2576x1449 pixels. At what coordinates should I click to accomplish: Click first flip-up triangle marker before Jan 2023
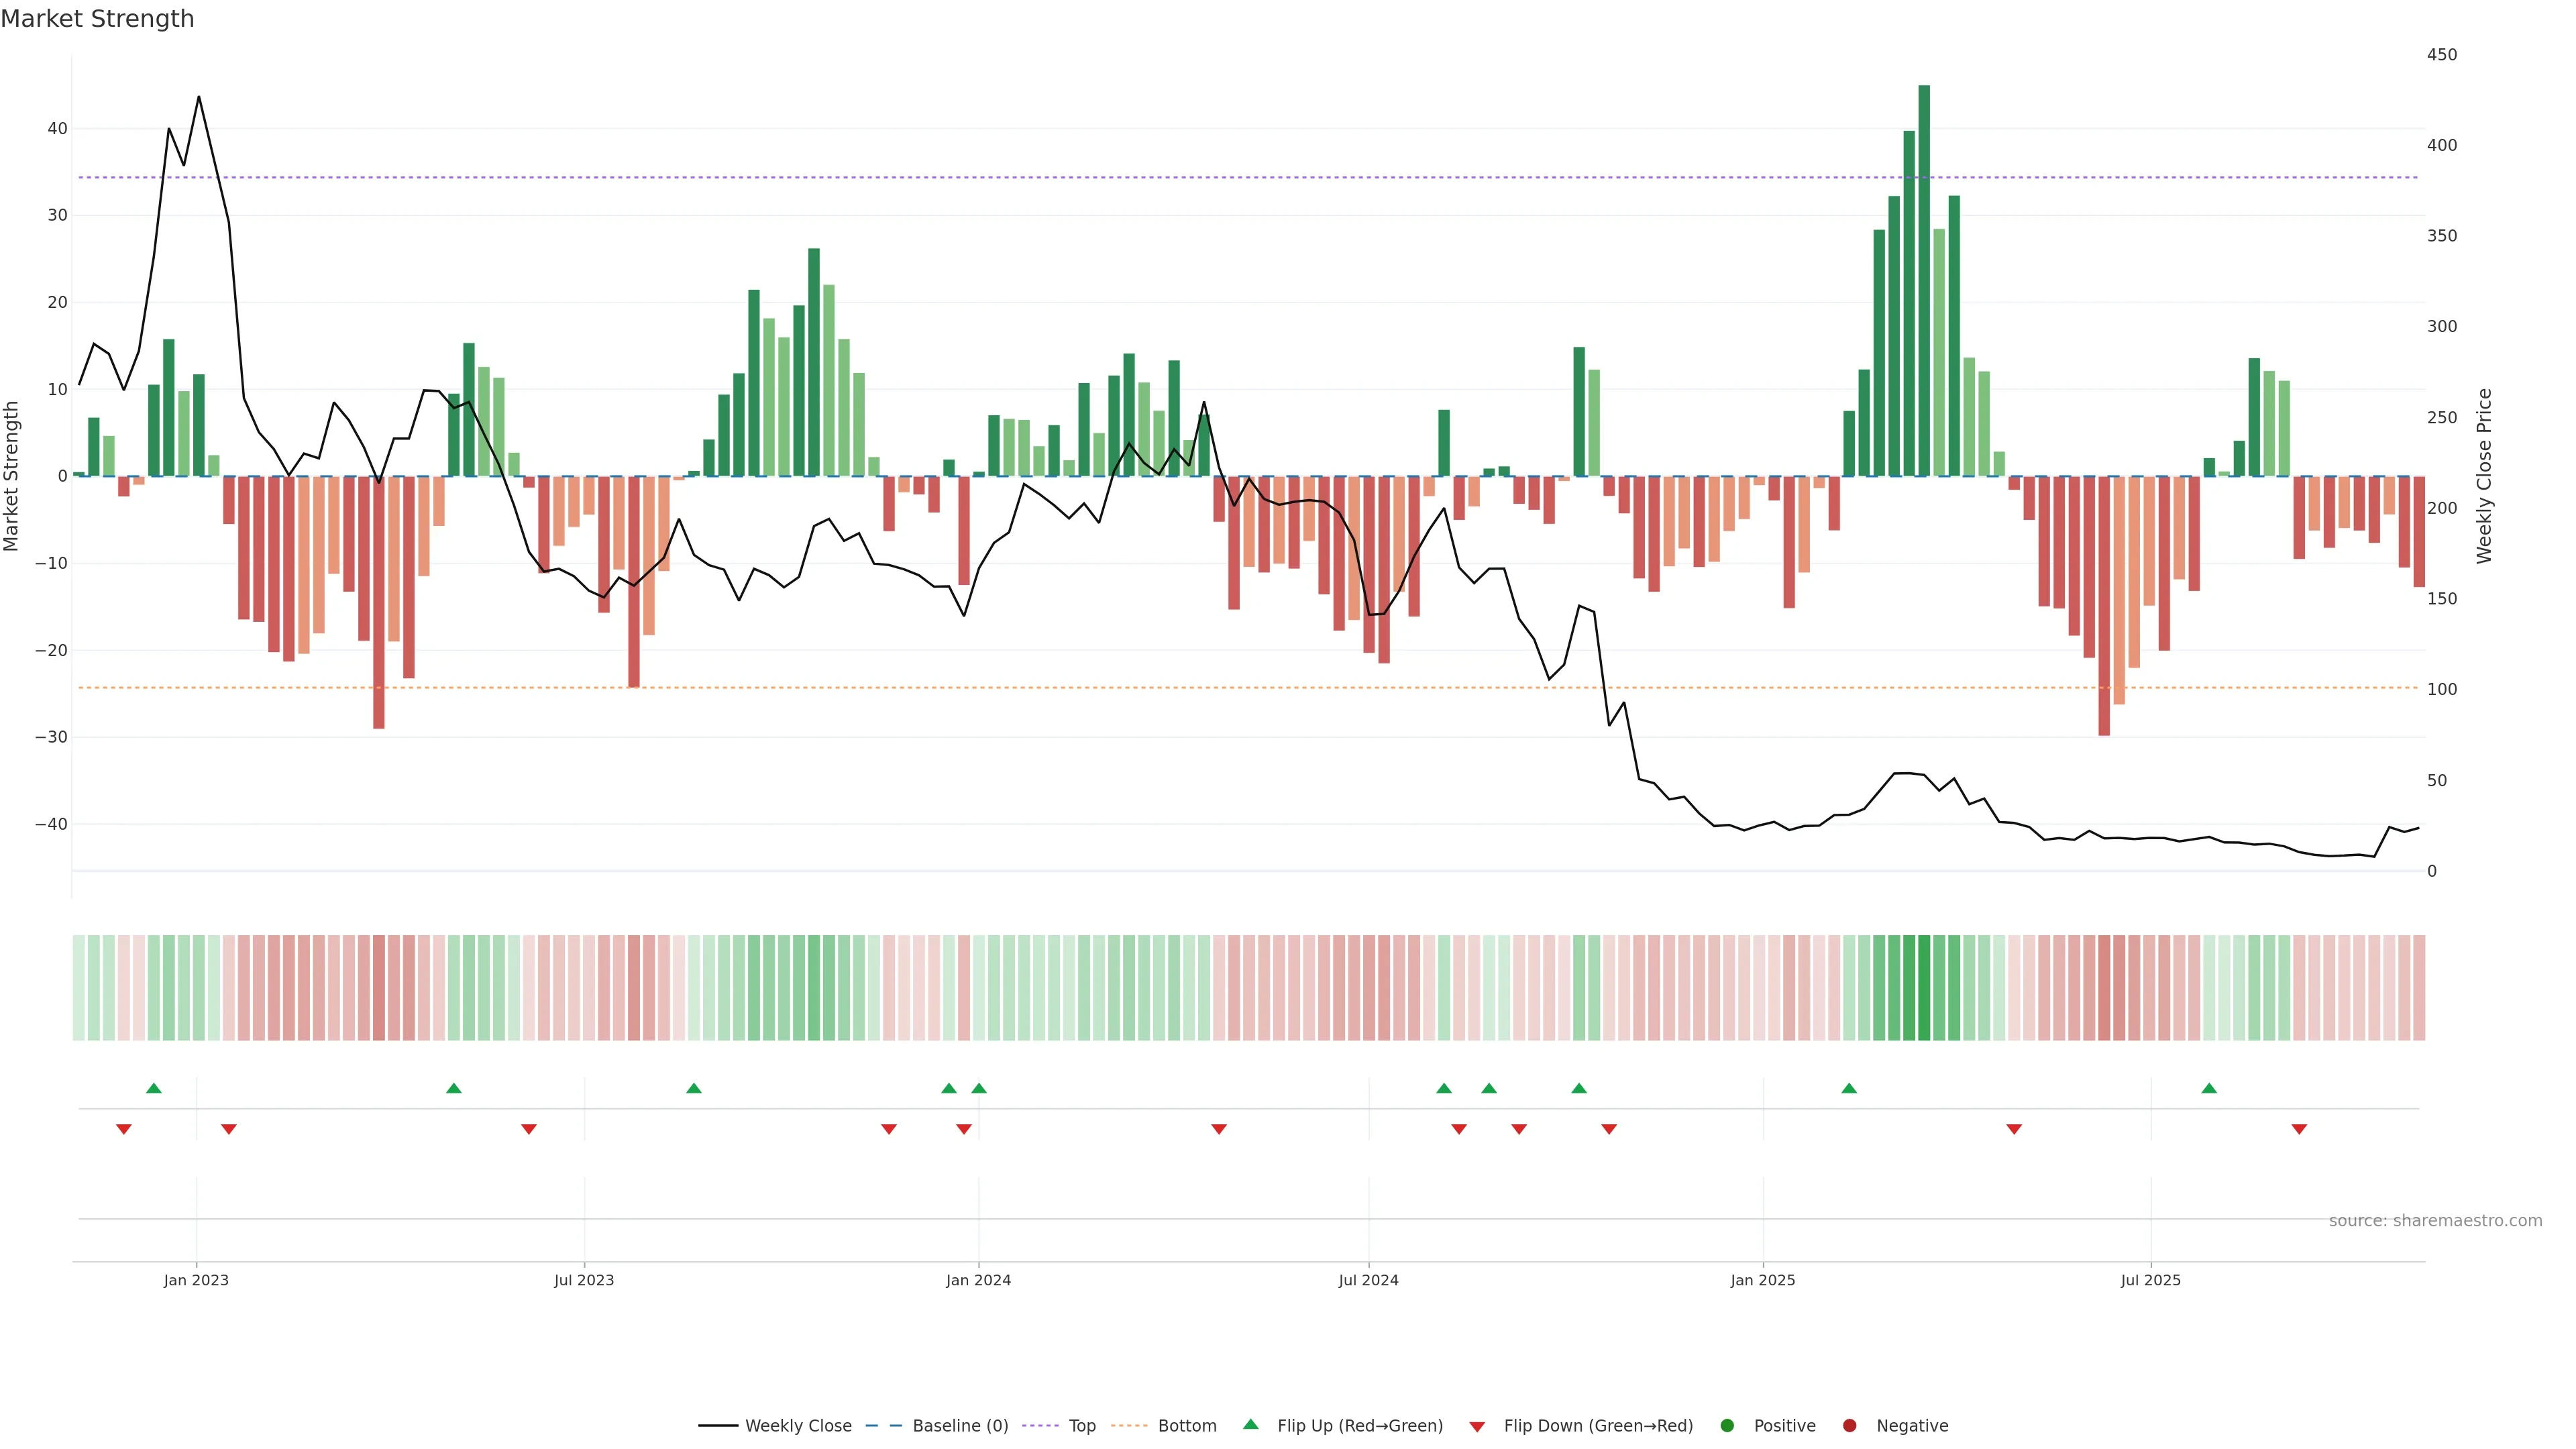coord(154,1088)
